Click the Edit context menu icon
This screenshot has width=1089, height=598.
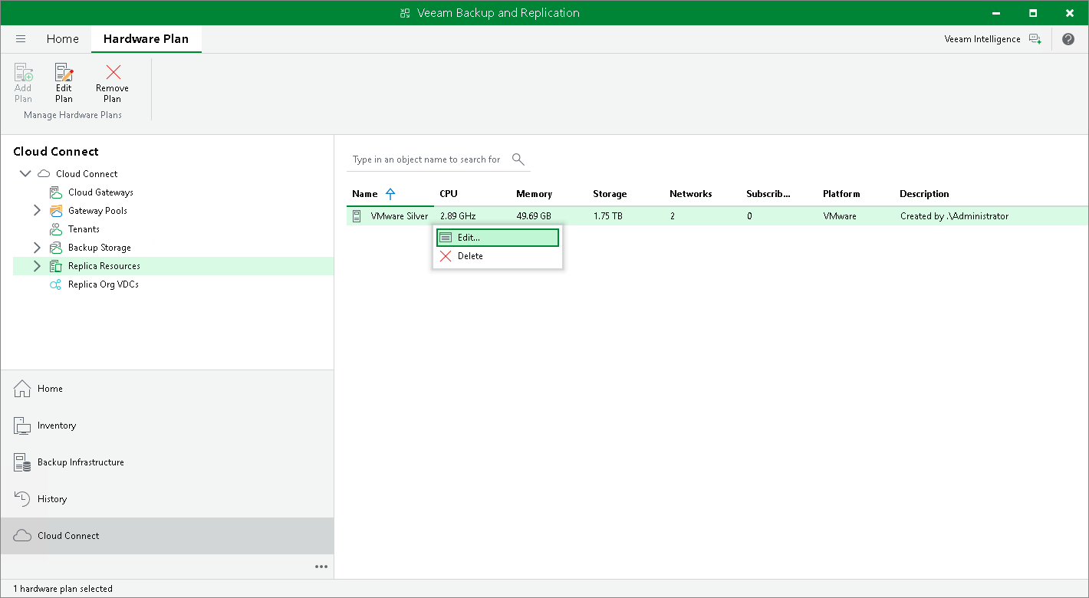coord(446,238)
